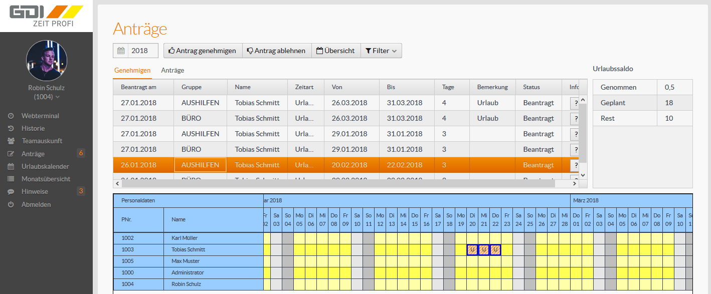
Task: Select vacation cell on Di 20 for Tobias Schmitt
Action: 472,249
